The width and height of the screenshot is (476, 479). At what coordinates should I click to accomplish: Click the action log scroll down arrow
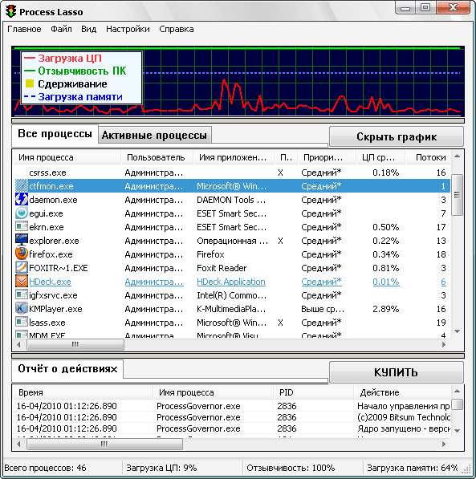tap(457, 431)
